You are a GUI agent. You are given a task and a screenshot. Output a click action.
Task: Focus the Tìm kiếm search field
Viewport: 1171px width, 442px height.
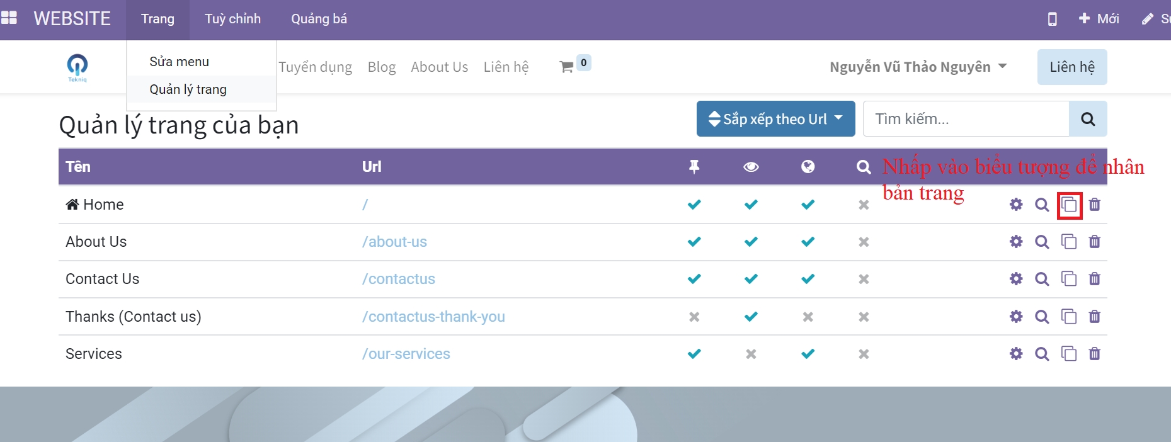pos(966,119)
